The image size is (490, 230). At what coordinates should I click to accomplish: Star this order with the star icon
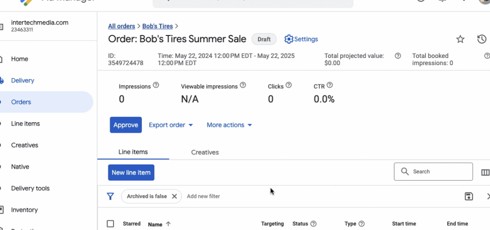[460, 39]
